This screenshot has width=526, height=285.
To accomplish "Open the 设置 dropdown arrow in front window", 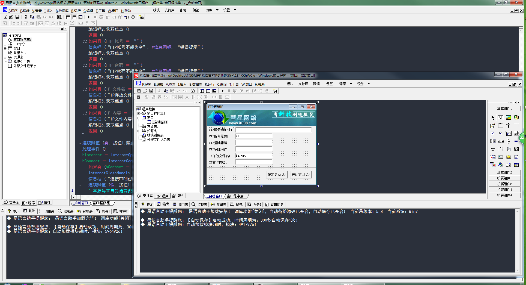I will click(x=369, y=84).
